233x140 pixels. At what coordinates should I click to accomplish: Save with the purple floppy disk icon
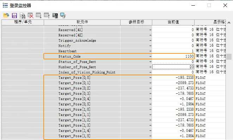pyautogui.click(x=14, y=16)
